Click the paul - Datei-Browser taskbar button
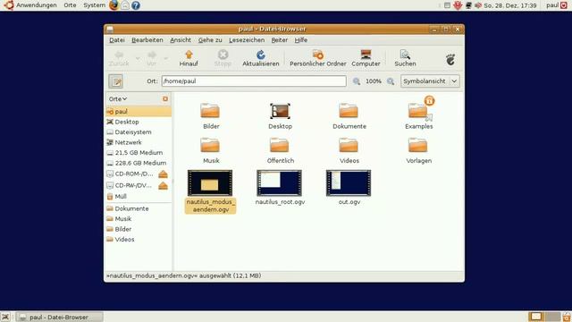The height and width of the screenshot is (322, 572). [x=60, y=317]
